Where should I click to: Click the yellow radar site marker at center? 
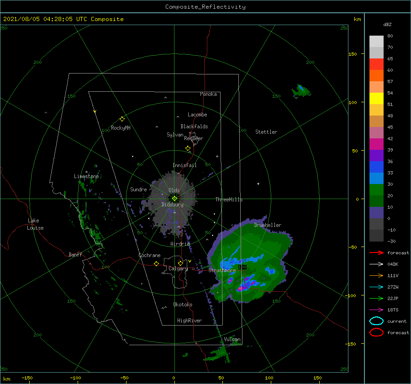coord(174,199)
